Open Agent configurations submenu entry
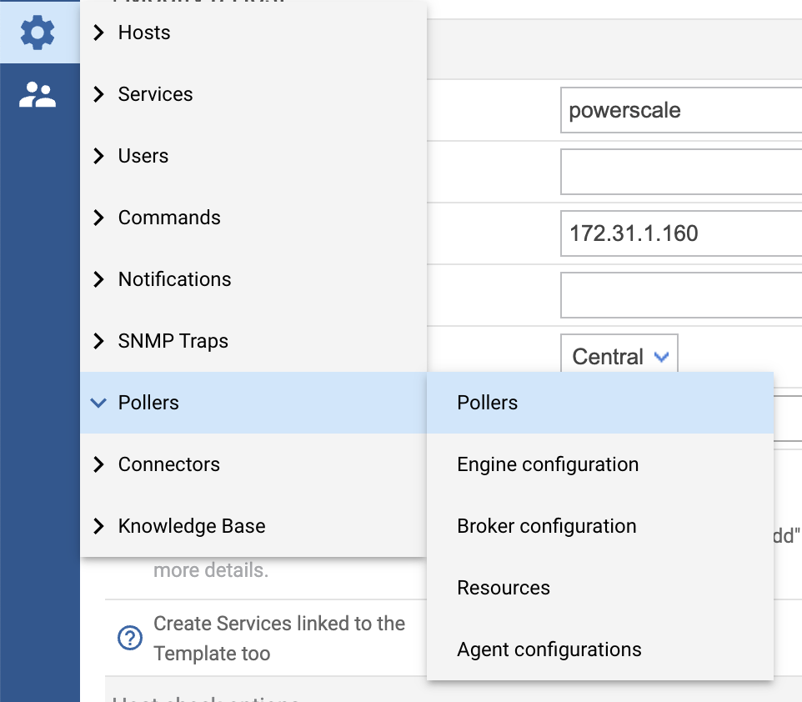Viewport: 802px width, 702px height. pos(549,649)
